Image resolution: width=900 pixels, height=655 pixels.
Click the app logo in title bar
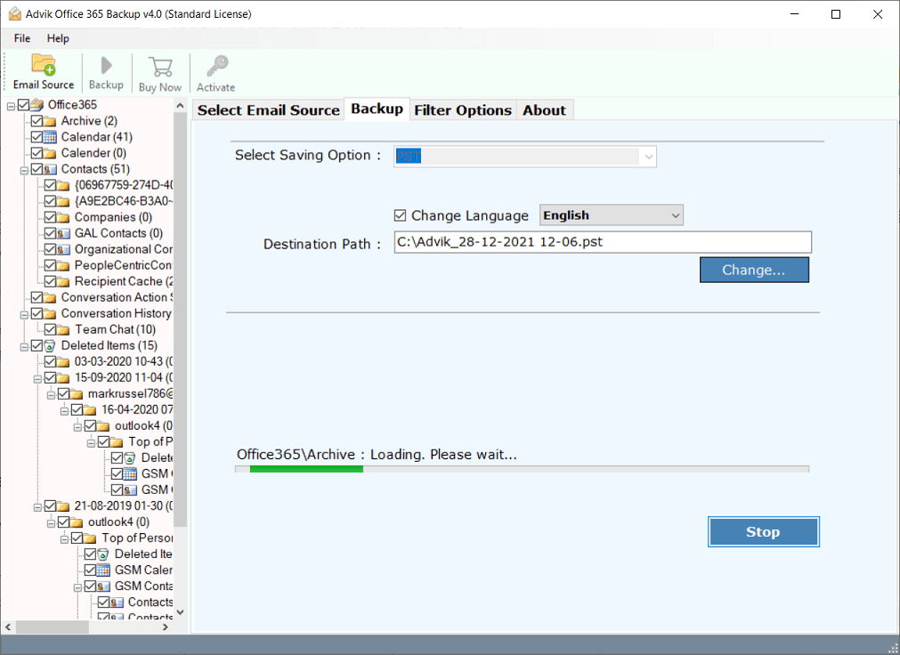(14, 13)
